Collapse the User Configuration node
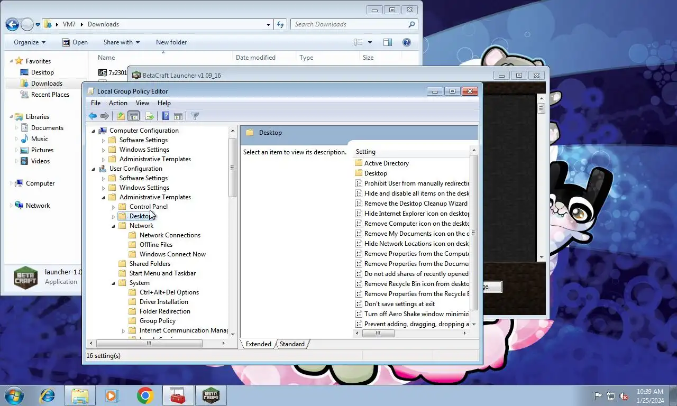Viewport: 677px width, 406px height. [x=94, y=169]
